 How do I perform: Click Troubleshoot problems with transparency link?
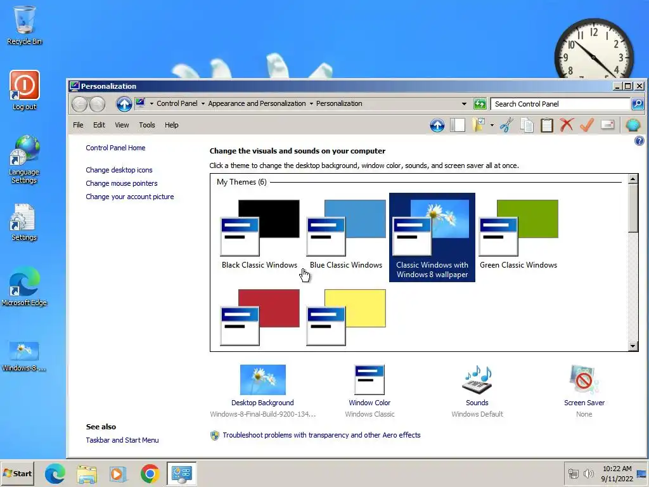[321, 435]
